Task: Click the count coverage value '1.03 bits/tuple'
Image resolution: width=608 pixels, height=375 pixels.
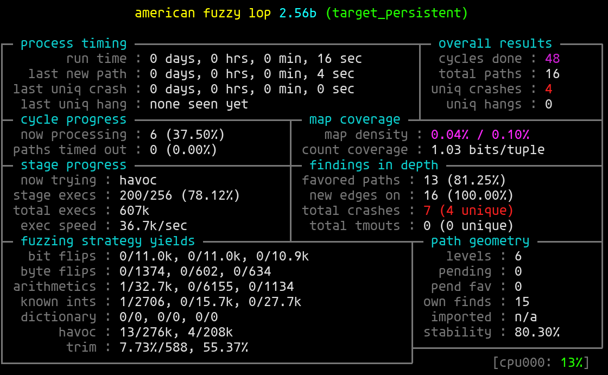Action: click(488, 150)
